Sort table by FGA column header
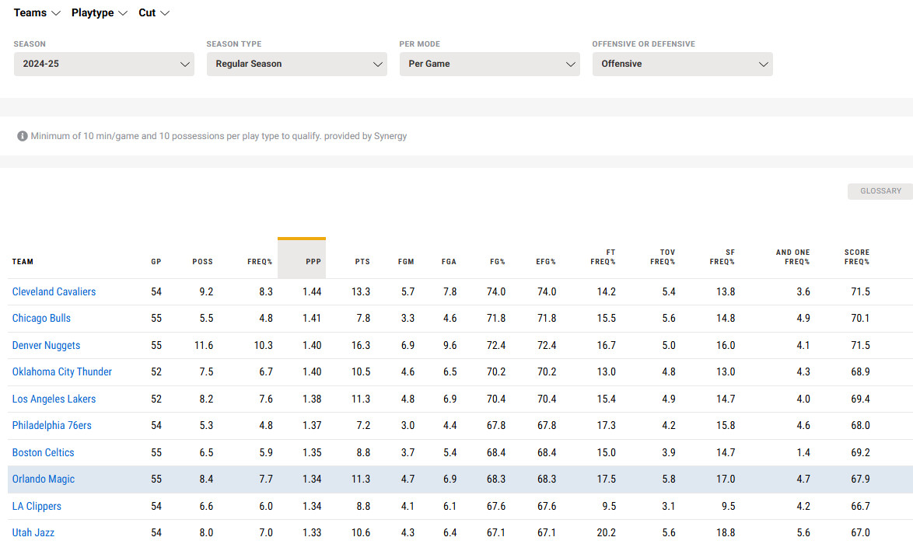The height and width of the screenshot is (544, 913). [x=449, y=262]
